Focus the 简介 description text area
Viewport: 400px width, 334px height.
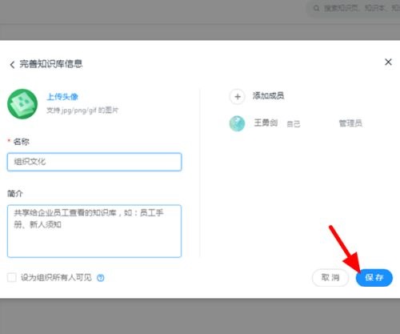click(x=94, y=231)
